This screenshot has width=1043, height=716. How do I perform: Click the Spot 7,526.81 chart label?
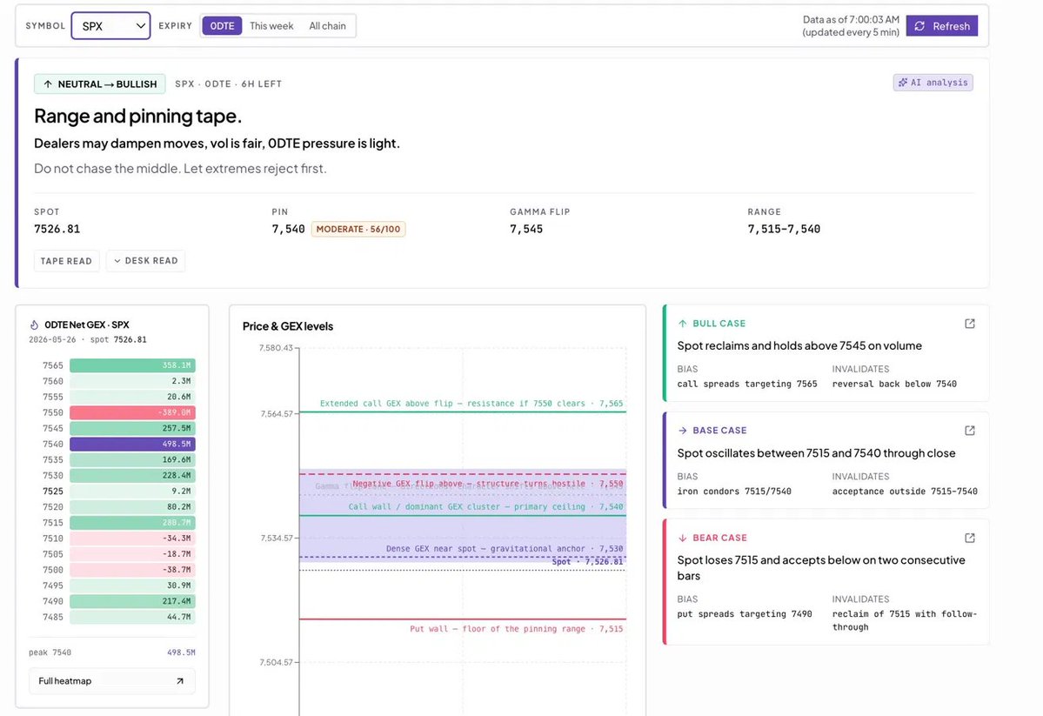point(587,562)
